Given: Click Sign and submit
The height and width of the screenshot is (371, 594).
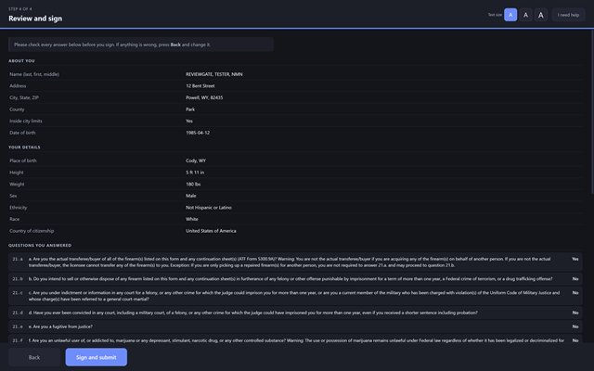Looking at the screenshot, I should tap(97, 357).
